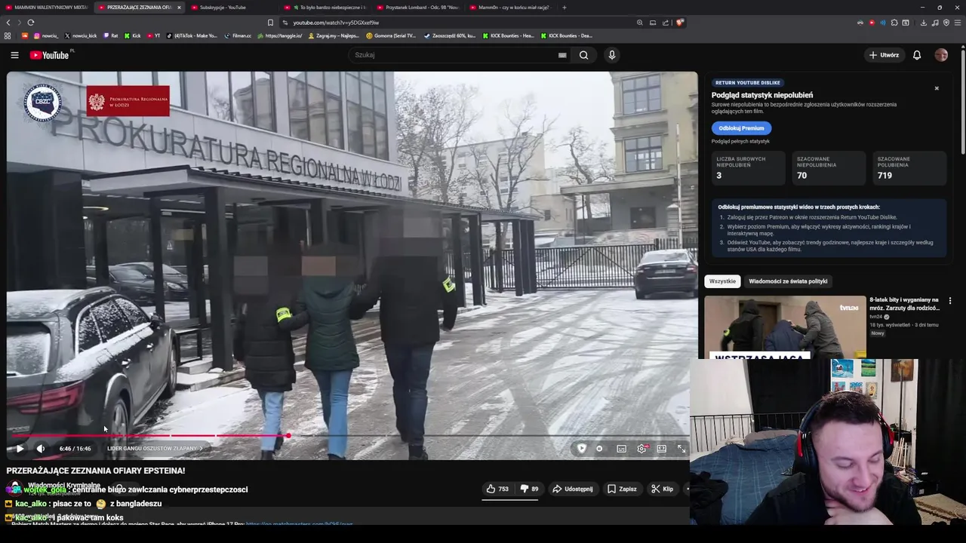Open the account avatar menu
Screen dimensions: 966x543
(941, 55)
